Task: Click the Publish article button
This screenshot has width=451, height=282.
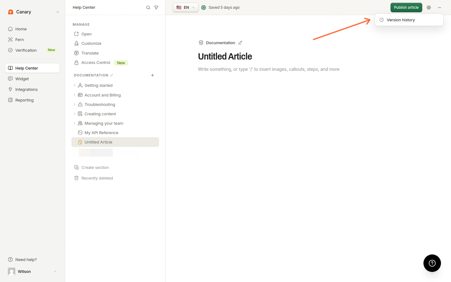Action: [406, 8]
